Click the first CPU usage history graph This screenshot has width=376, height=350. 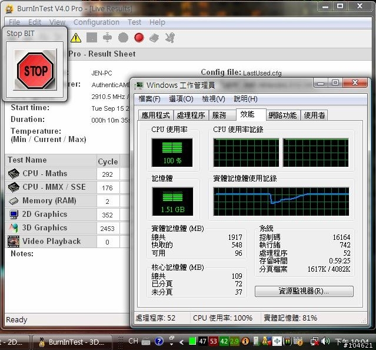[x=246, y=153]
